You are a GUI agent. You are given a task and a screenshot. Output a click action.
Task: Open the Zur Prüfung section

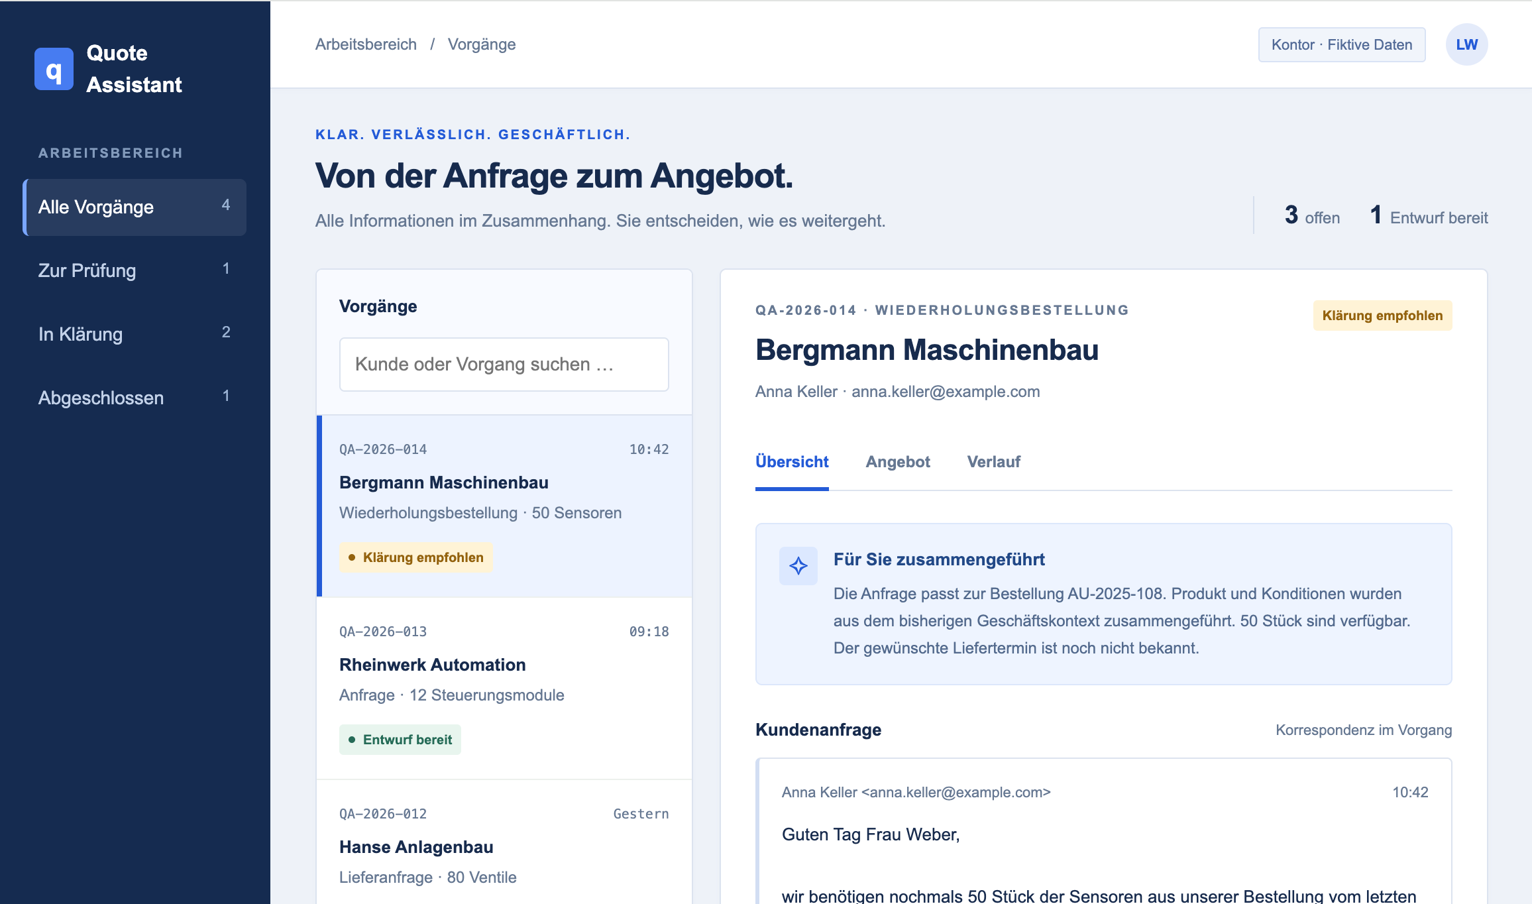[x=135, y=270]
